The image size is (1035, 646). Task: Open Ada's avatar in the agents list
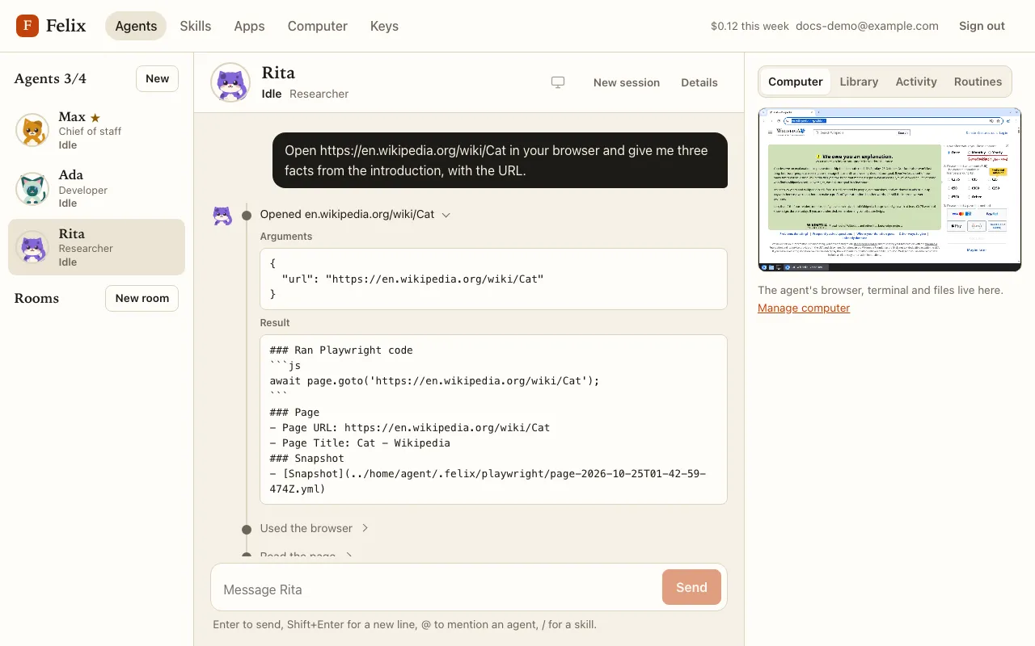32,189
